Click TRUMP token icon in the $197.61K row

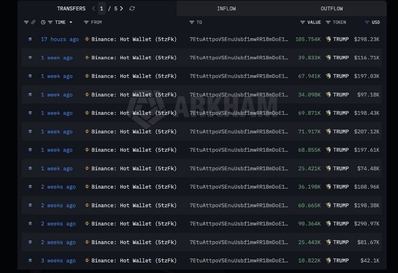click(x=328, y=150)
